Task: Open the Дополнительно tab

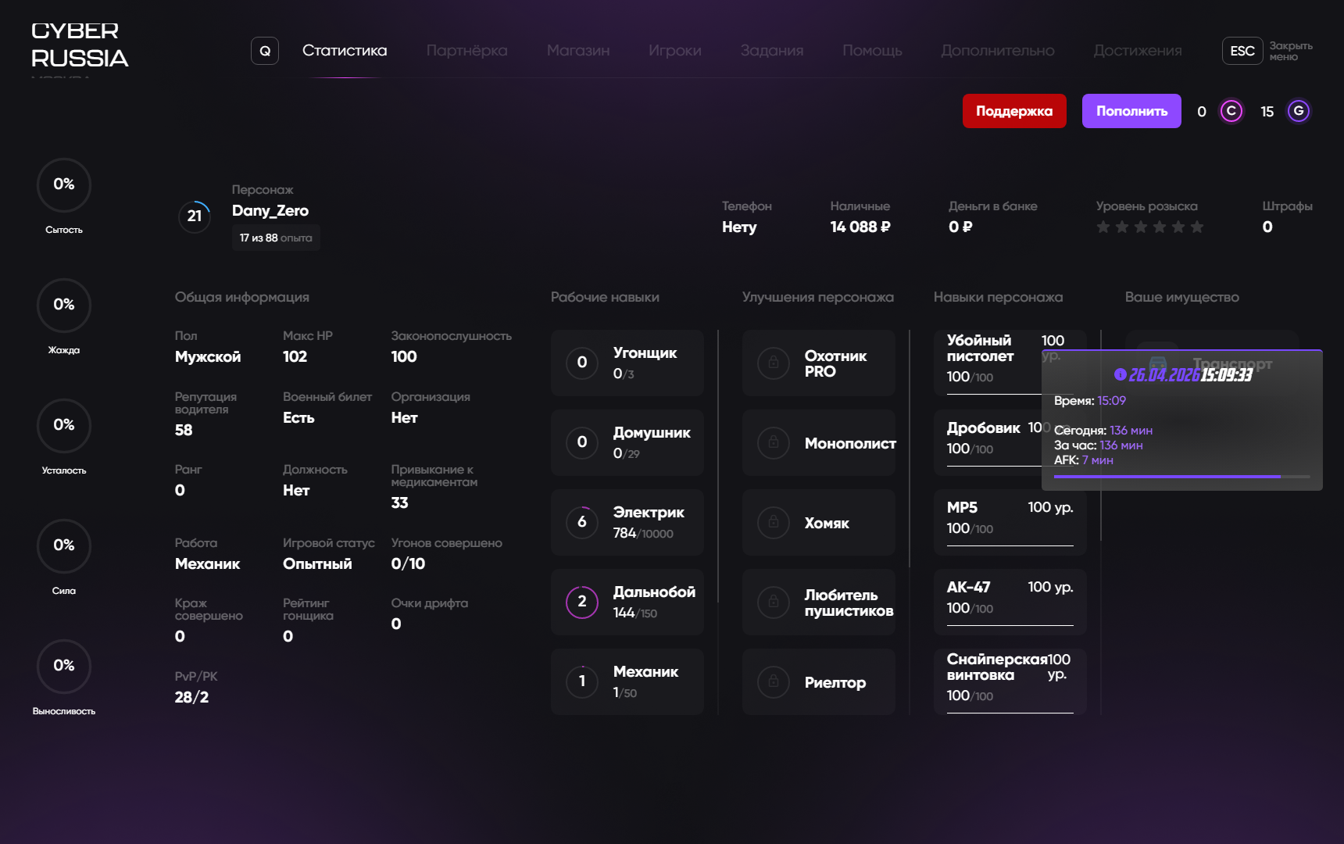Action: point(998,51)
